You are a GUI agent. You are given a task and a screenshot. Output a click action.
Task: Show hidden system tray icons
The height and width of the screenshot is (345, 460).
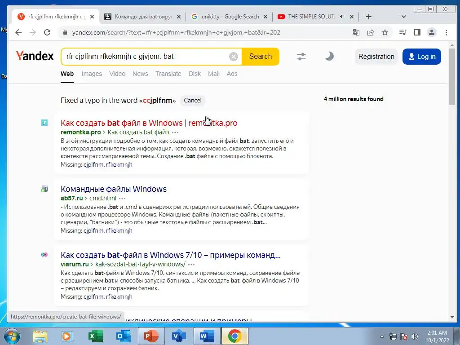click(x=382, y=336)
